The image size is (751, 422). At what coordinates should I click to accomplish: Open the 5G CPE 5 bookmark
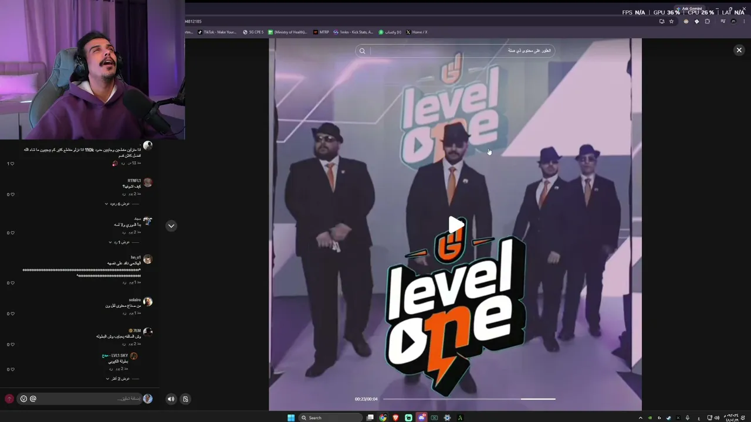coord(253,32)
